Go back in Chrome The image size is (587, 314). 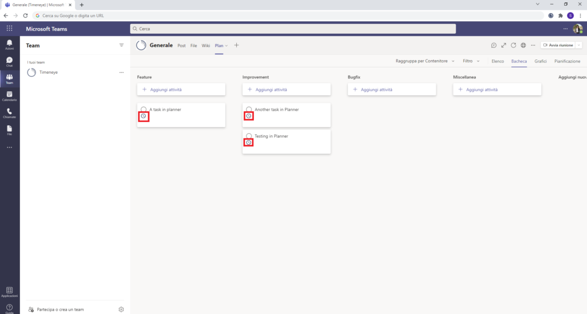pyautogui.click(x=6, y=15)
